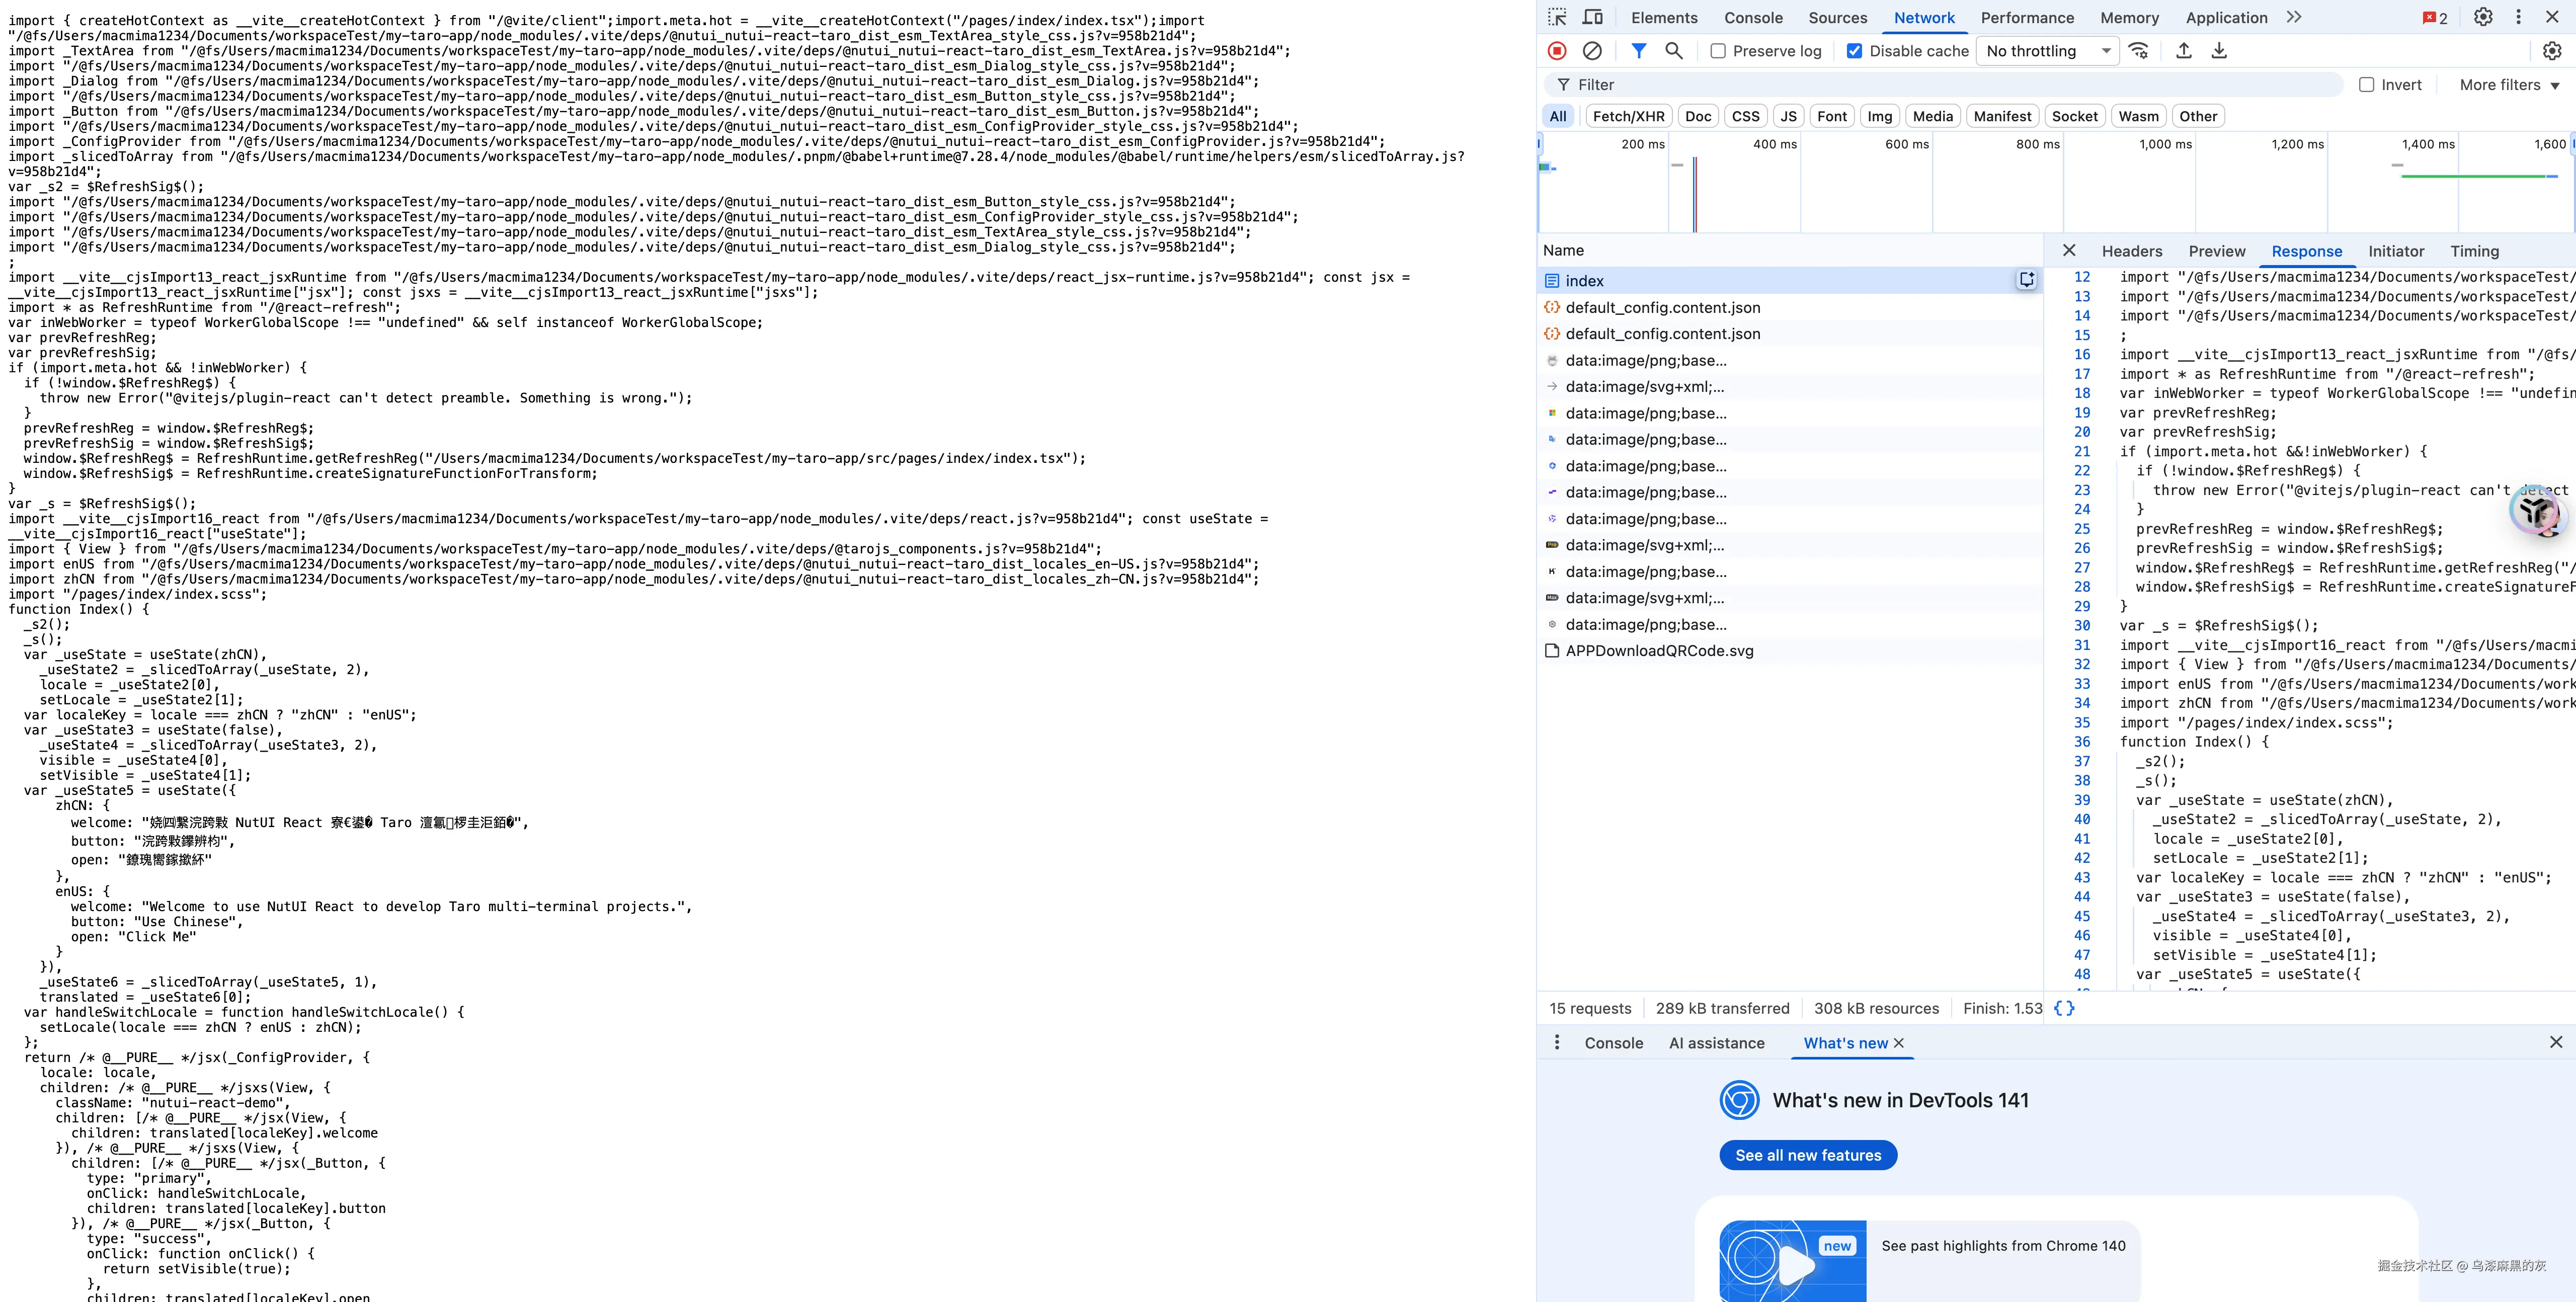Switch to the Headers tab

click(x=2131, y=252)
